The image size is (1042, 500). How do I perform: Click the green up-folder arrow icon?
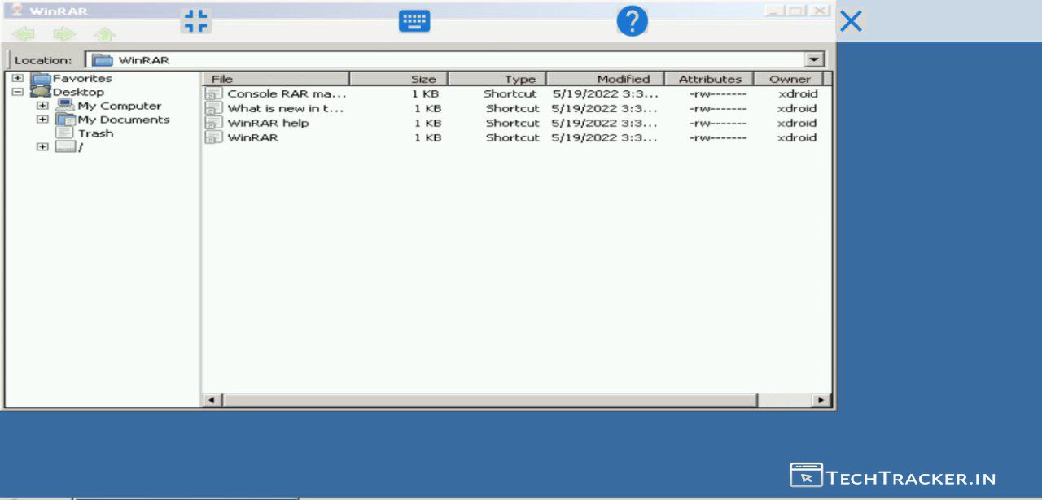(105, 34)
